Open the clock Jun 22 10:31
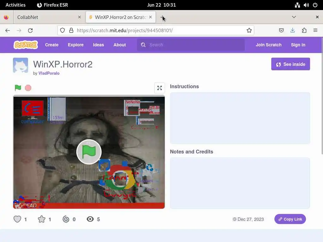Viewport: 323px width, 242px height. [x=161, y=5]
